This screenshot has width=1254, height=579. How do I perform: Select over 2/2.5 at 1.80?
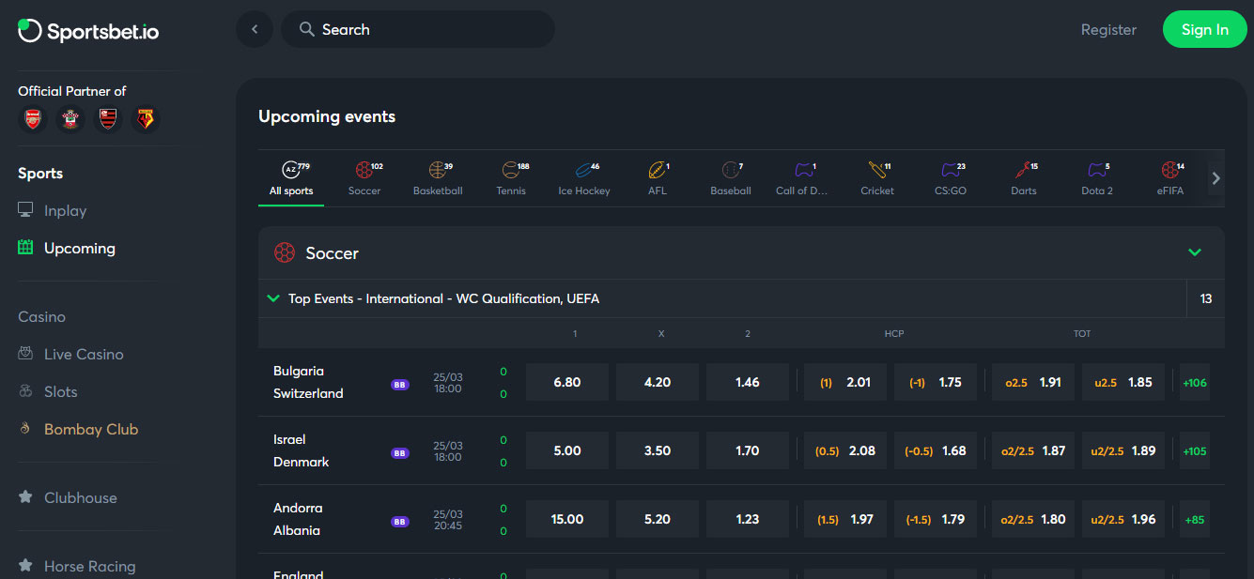click(x=1033, y=519)
